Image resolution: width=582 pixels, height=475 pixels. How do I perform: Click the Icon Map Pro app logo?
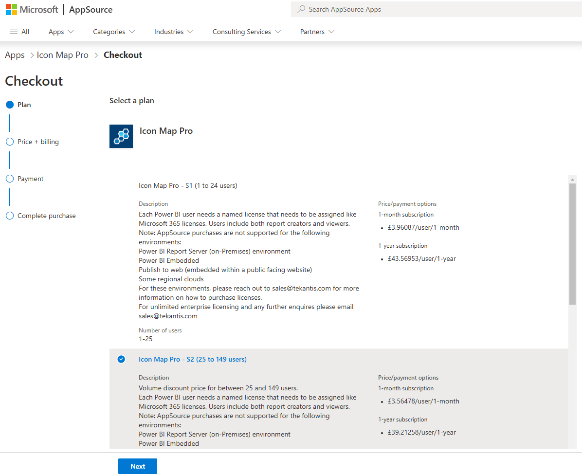(x=121, y=136)
